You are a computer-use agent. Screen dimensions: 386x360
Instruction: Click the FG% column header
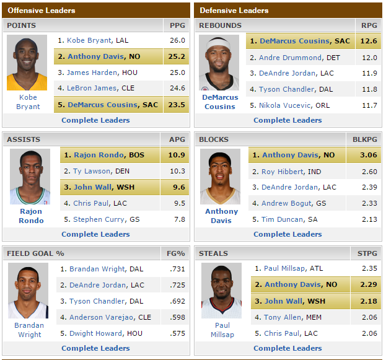[176, 253]
